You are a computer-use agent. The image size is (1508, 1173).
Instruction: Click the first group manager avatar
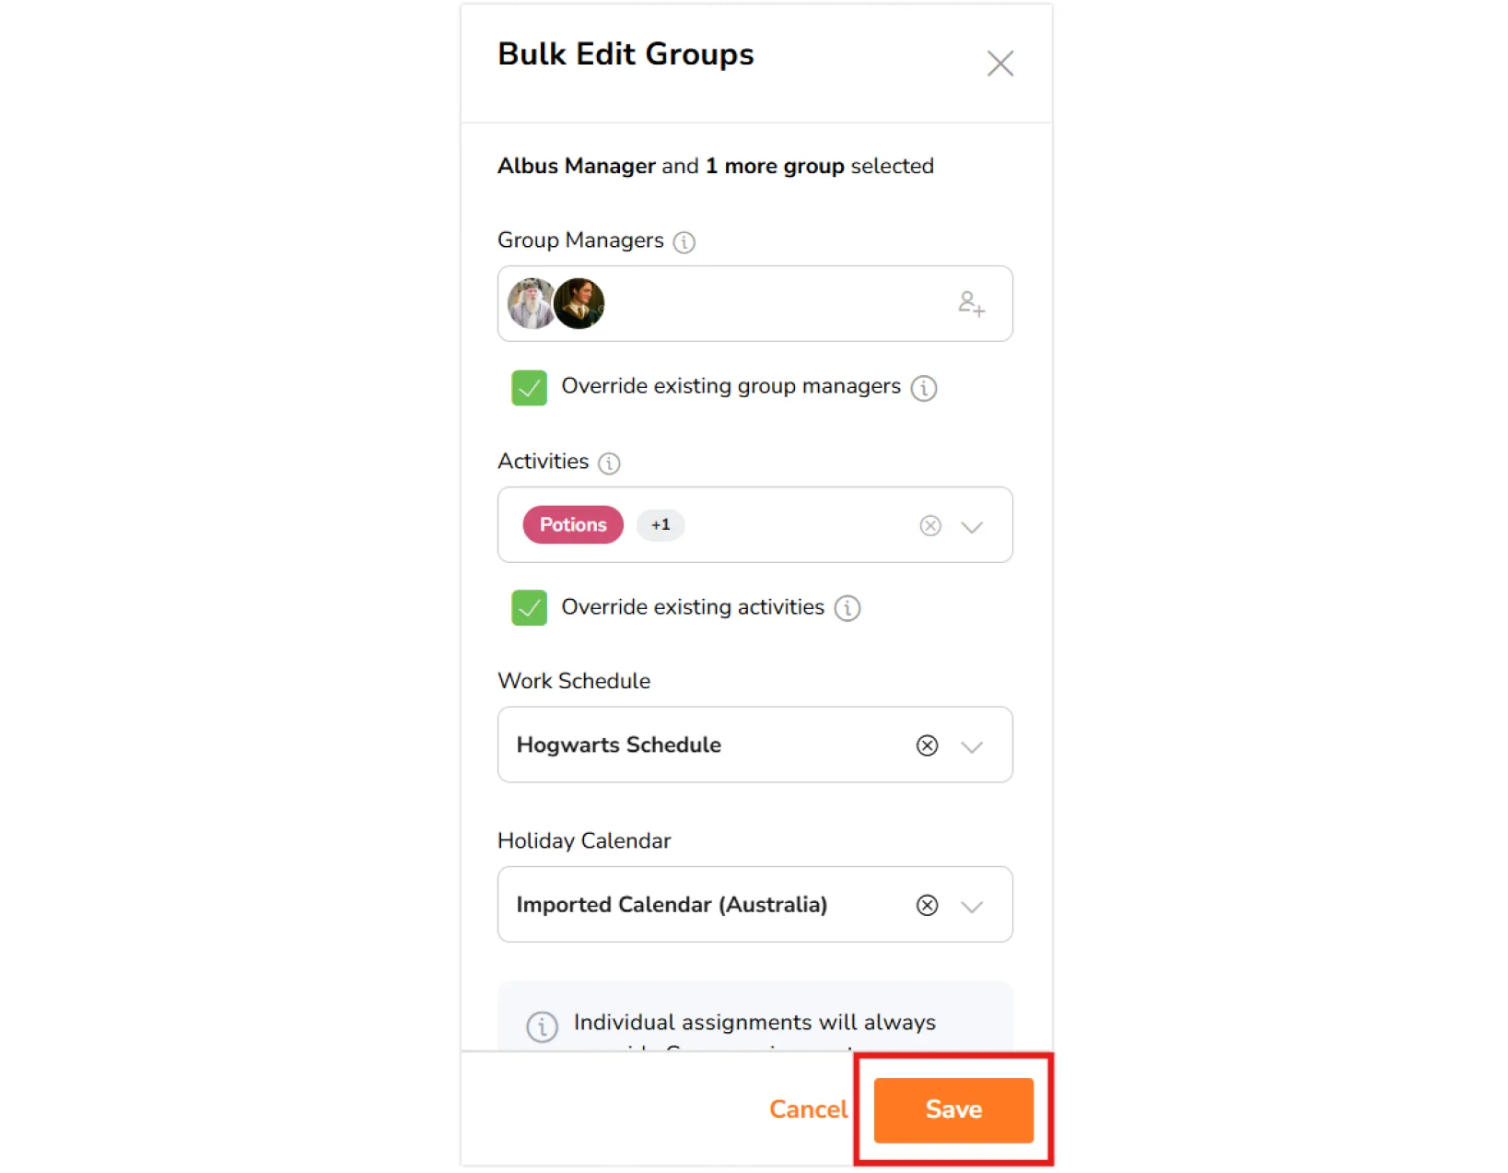point(529,304)
